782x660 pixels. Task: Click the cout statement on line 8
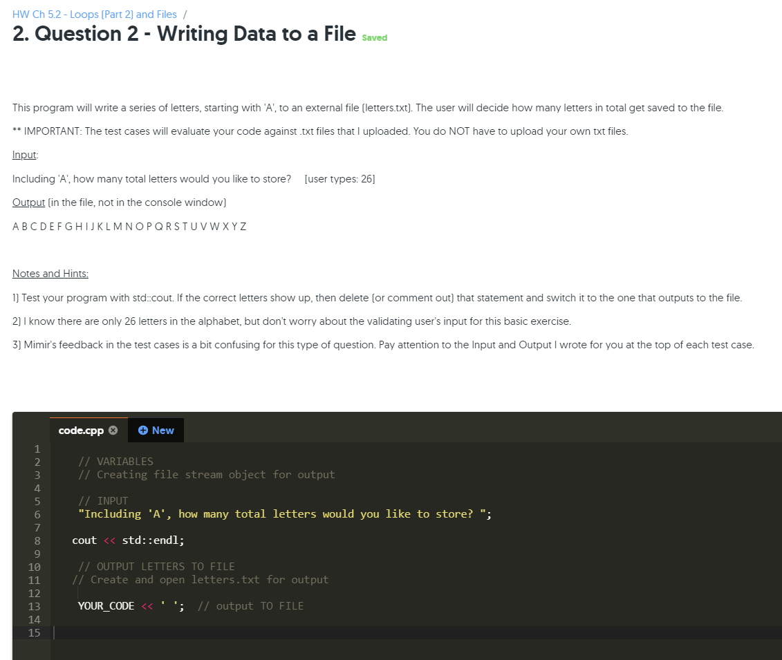tap(128, 540)
